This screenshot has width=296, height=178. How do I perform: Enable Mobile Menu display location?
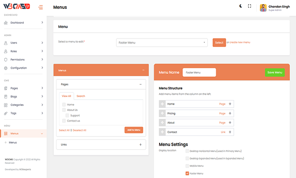tap(187, 166)
